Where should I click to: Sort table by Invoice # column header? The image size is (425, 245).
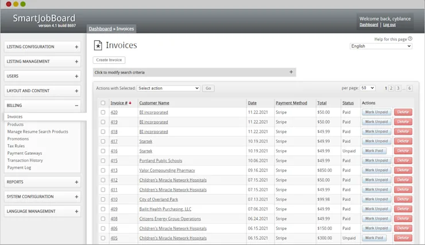119,103
